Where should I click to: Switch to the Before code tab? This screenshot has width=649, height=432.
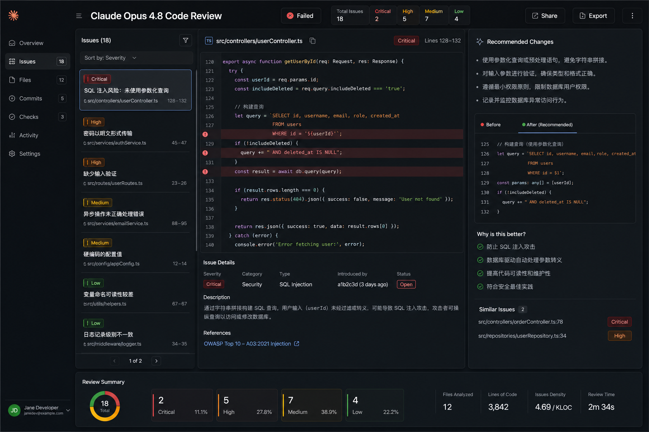(x=491, y=125)
